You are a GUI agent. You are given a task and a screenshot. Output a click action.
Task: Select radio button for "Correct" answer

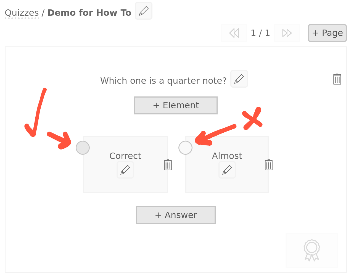click(83, 148)
